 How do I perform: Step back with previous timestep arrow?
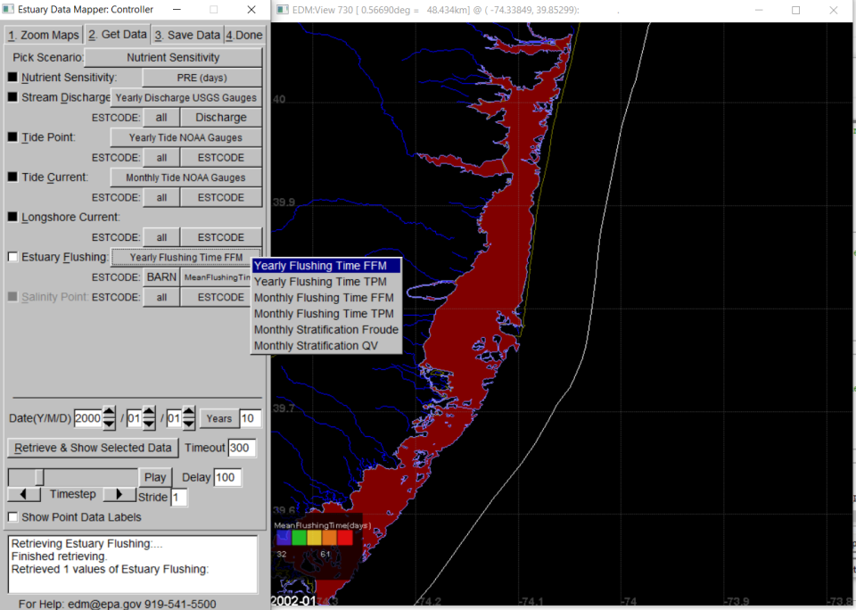click(x=23, y=494)
